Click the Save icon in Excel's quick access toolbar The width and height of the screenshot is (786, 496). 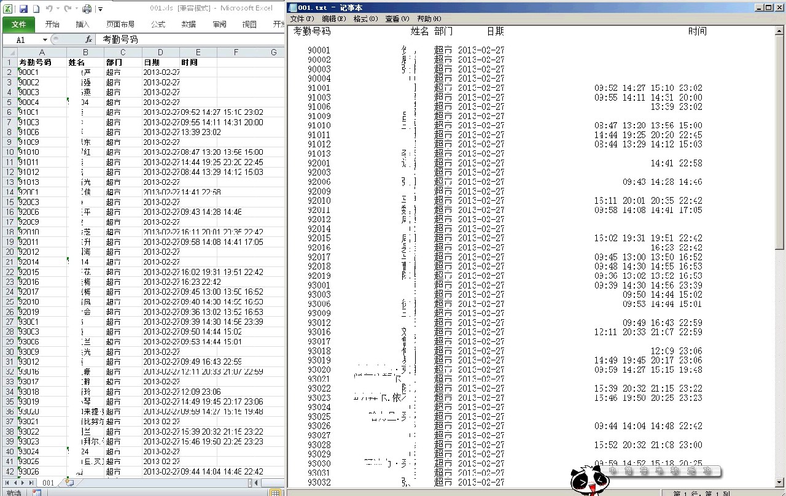(x=23, y=9)
